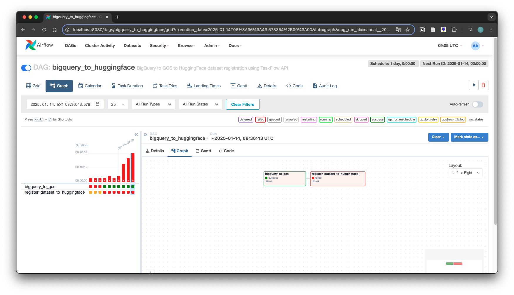Open the Task Duration view
The height and width of the screenshot is (295, 514).
127,86
